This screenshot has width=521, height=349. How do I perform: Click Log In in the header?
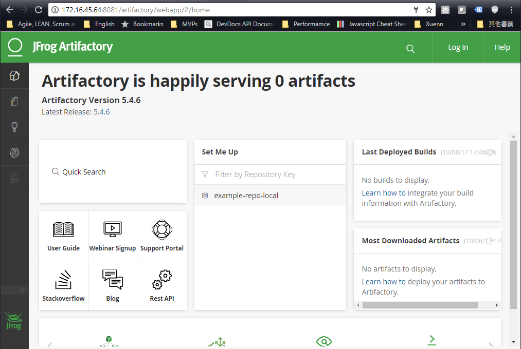[x=458, y=47]
